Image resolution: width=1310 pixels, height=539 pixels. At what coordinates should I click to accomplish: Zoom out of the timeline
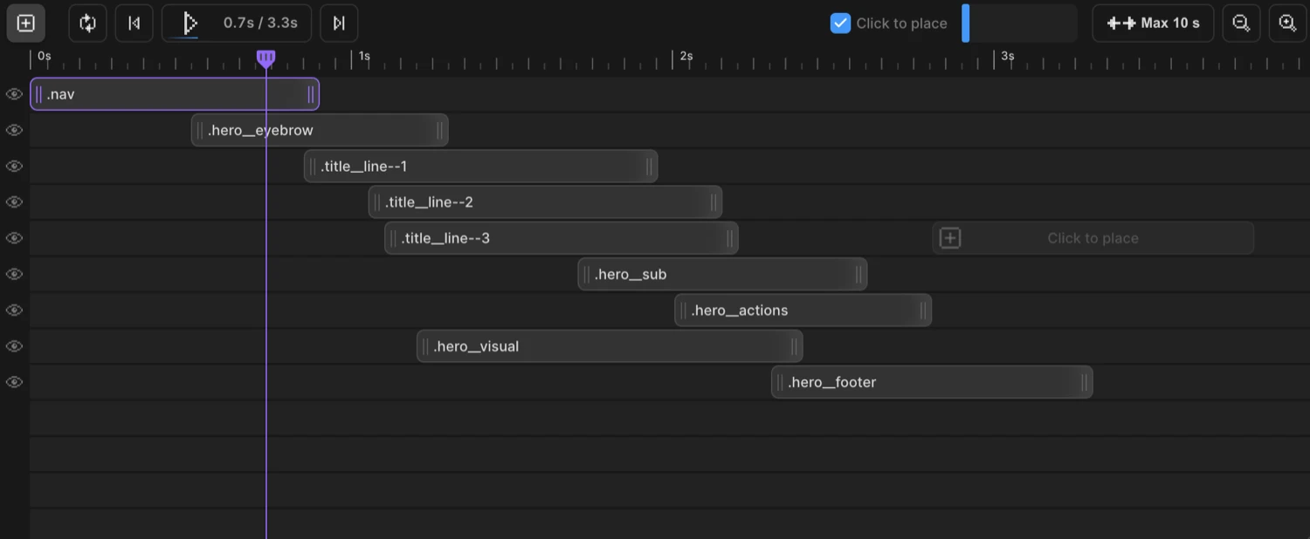point(1241,23)
